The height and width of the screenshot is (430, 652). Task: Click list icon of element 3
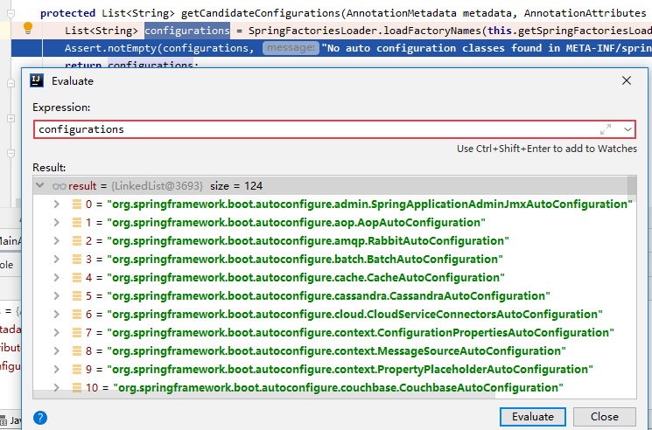(77, 259)
